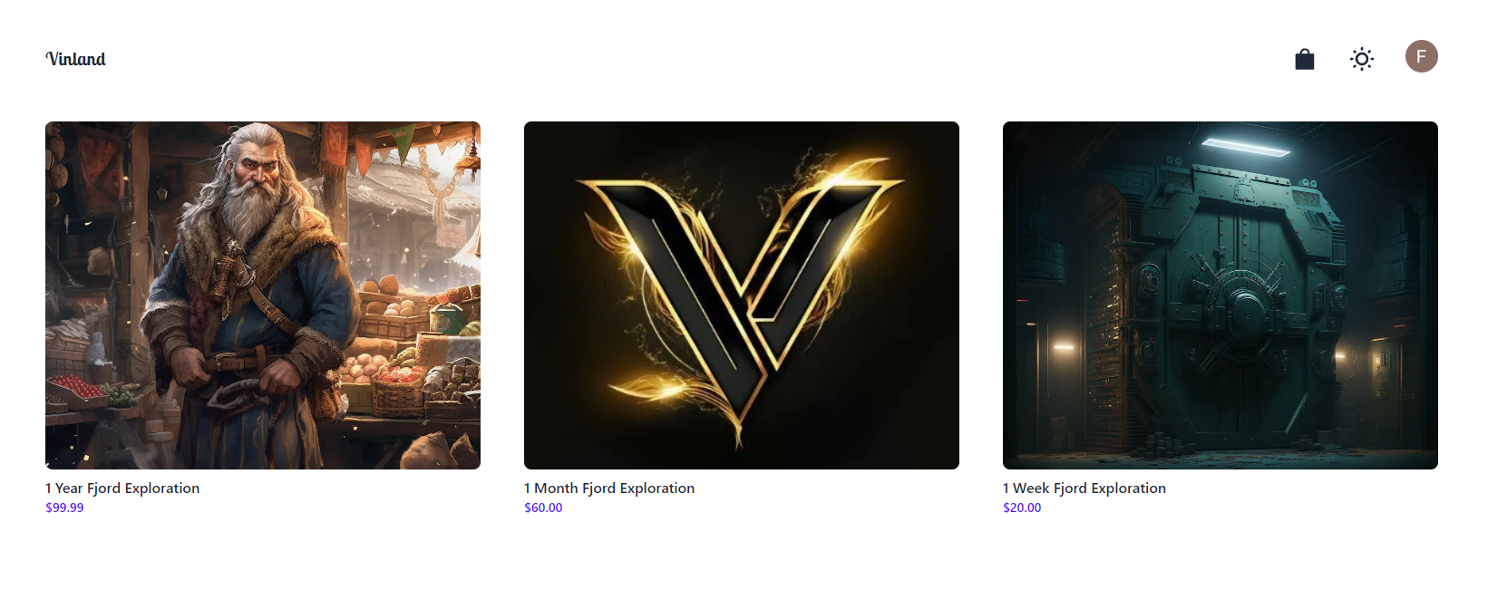Toggle light/dark theme with the sun icon
The height and width of the screenshot is (600, 1488).
[1361, 59]
